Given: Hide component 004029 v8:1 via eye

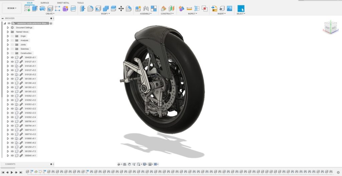Looking at the screenshot, I should [x=12, y=58].
